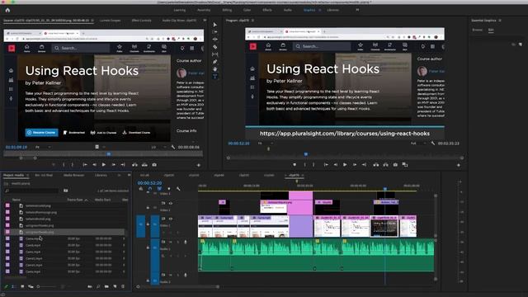Go to In point in Program monitor
528x297 pixels.
click(326, 165)
